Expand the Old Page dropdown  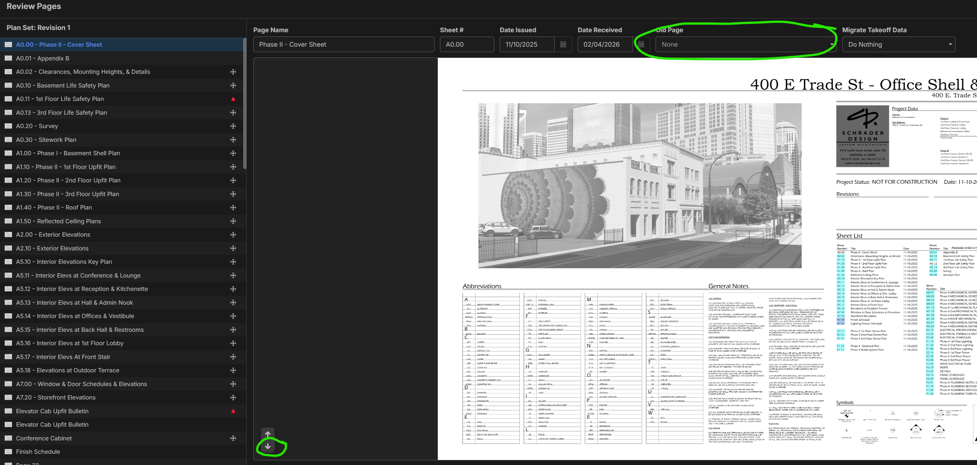pos(745,45)
